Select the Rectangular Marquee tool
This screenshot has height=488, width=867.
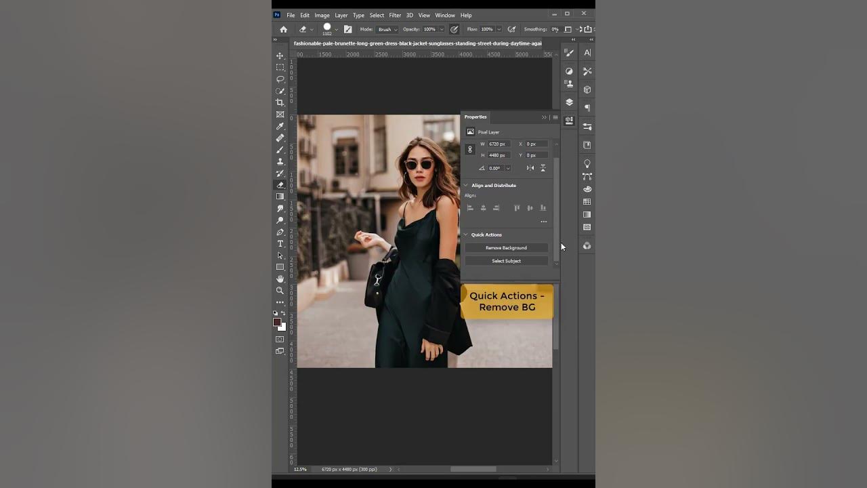pos(280,67)
